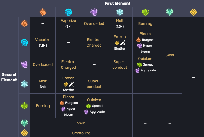
Task: Click the Electro icon in the Second Element column
Action: [24, 65]
